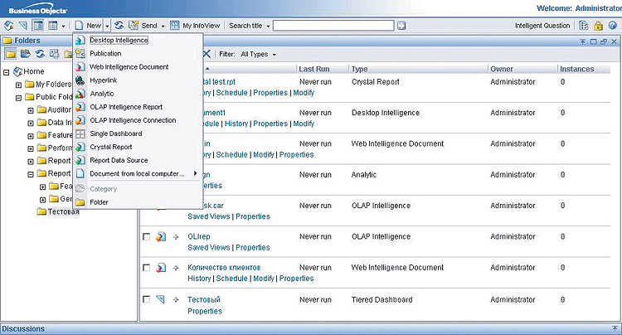Open the Filter All Types dropdown
Screen dimensions: 622x335
tap(258, 55)
